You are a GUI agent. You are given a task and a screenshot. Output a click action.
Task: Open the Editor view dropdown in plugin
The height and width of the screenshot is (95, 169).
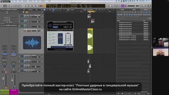tap(66, 27)
